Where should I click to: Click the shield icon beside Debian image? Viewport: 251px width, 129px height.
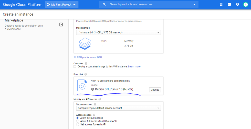coord(92,89)
